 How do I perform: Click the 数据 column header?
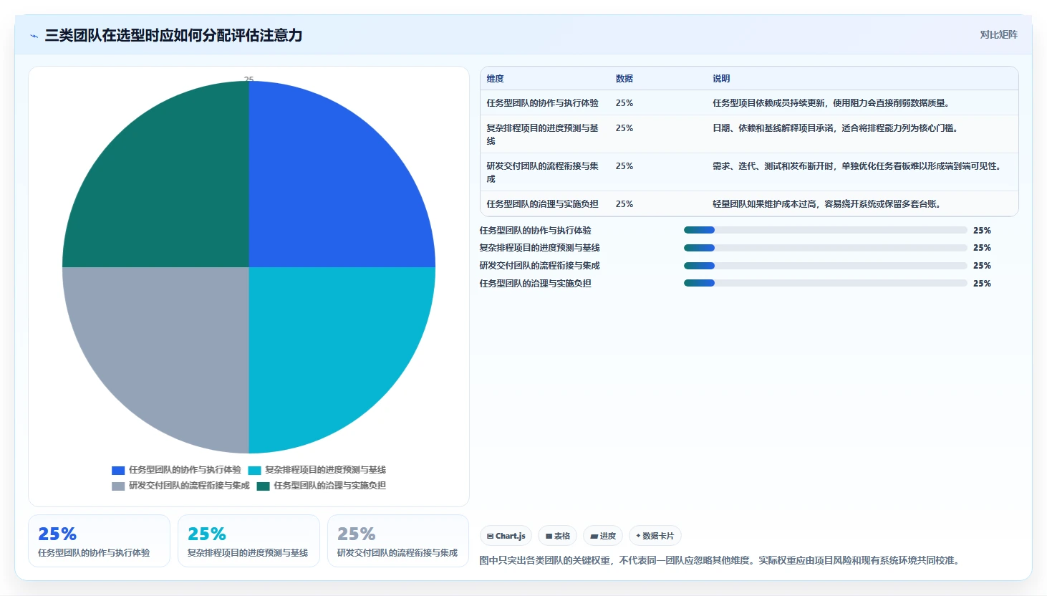[624, 79]
